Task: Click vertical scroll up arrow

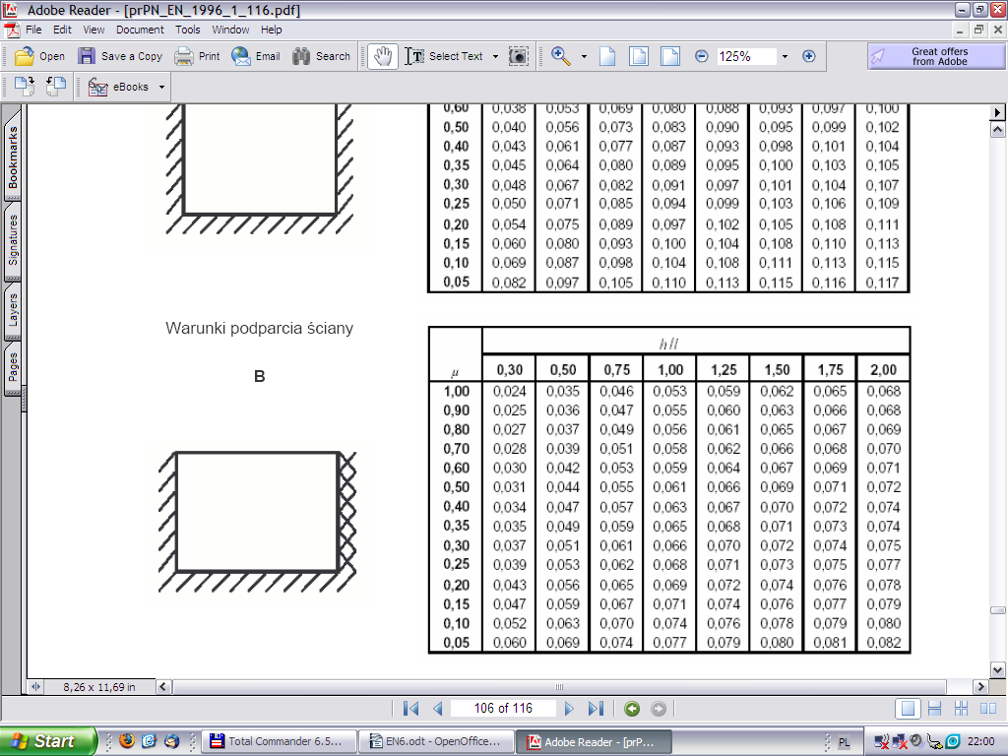Action: 998,130
